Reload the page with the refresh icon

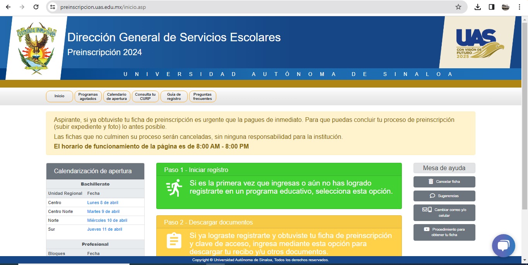(x=36, y=7)
